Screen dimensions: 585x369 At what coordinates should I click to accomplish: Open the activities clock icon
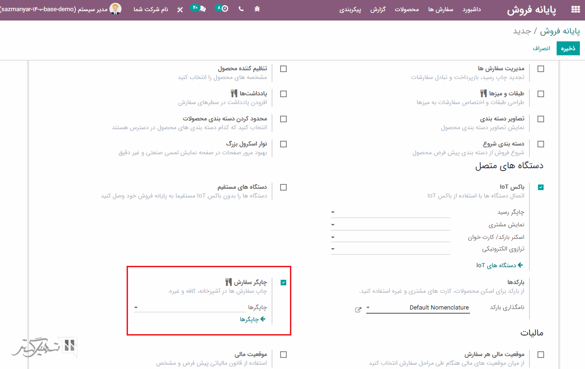pos(225,9)
